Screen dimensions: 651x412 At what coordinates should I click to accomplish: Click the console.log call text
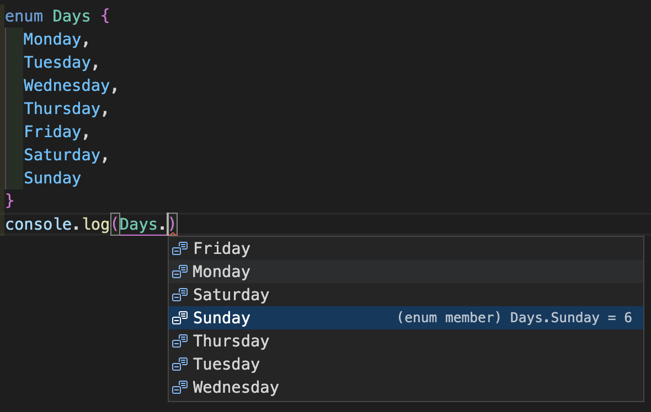click(55, 224)
